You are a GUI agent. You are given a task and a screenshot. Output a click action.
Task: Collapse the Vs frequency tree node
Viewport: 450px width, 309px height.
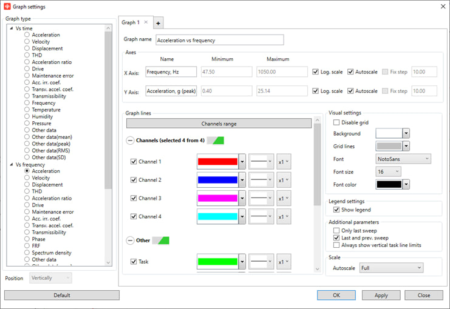click(x=12, y=164)
